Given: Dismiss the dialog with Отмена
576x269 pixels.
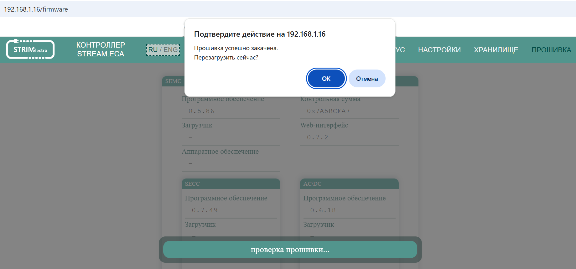Looking at the screenshot, I should tap(367, 79).
